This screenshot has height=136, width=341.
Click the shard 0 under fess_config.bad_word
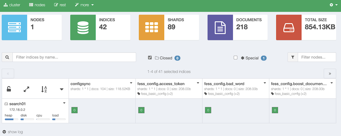click(208, 110)
